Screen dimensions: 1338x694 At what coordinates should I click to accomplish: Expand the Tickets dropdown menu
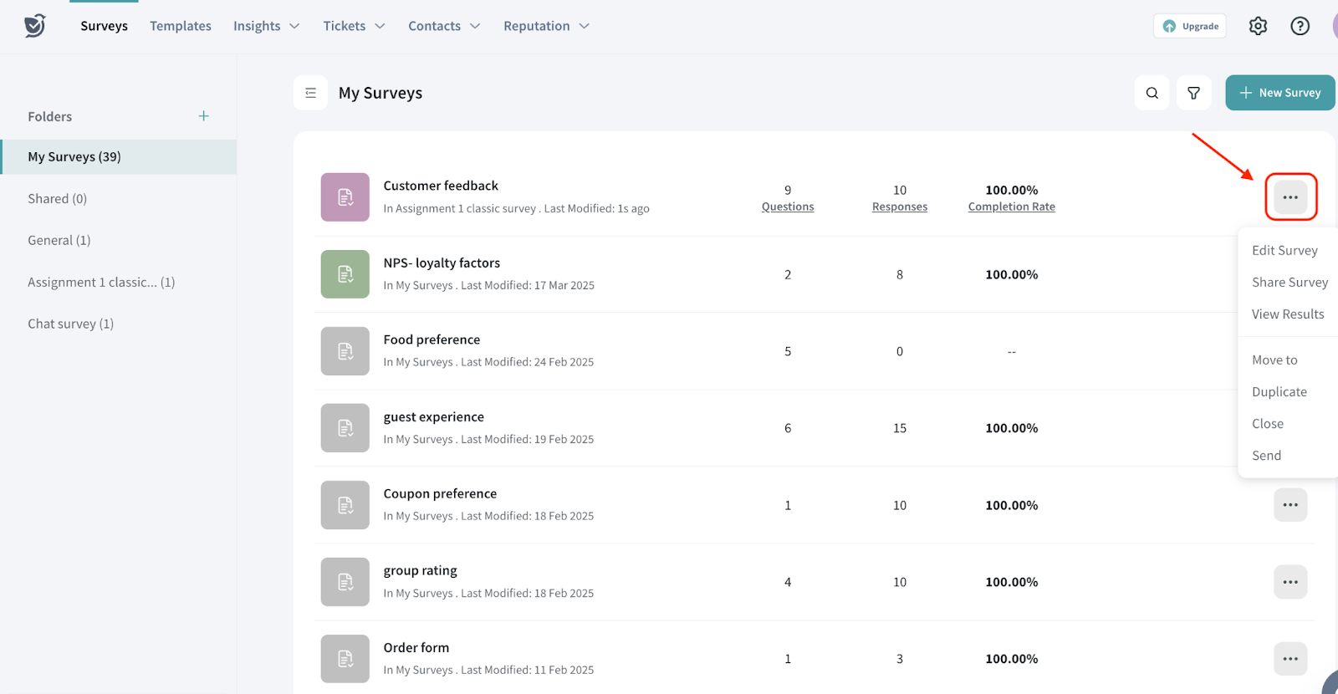pos(354,26)
